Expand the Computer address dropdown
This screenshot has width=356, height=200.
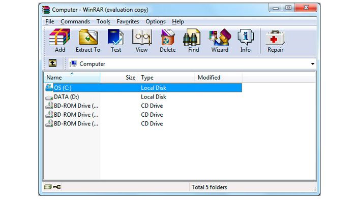click(x=313, y=64)
